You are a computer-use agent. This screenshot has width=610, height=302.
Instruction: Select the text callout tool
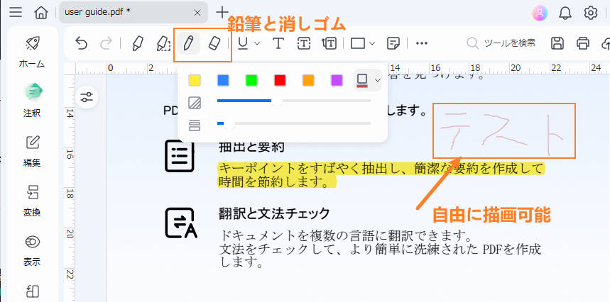click(329, 43)
